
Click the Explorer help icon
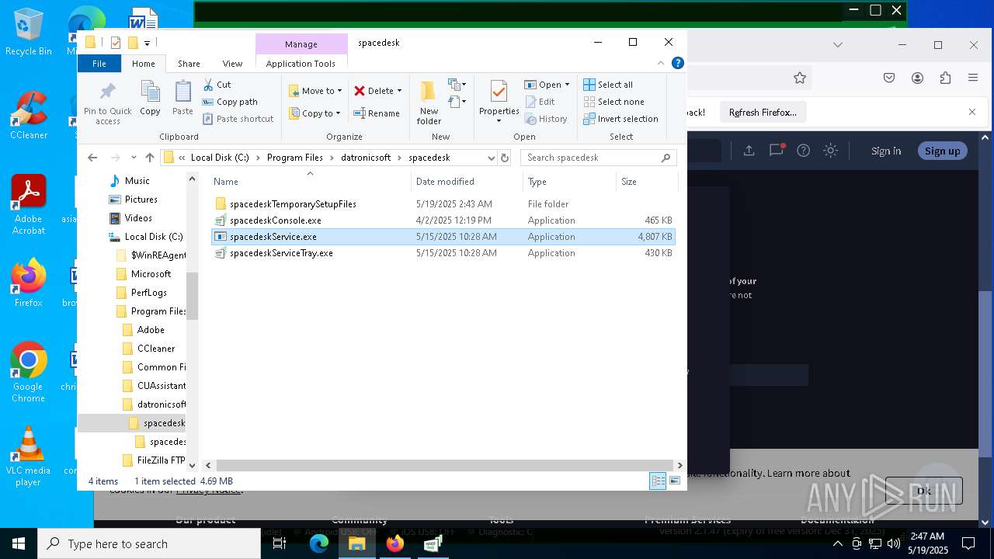[x=678, y=64]
